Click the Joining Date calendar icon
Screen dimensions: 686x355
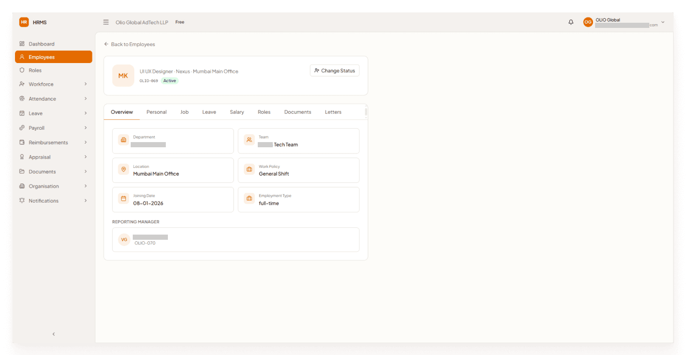(x=123, y=198)
